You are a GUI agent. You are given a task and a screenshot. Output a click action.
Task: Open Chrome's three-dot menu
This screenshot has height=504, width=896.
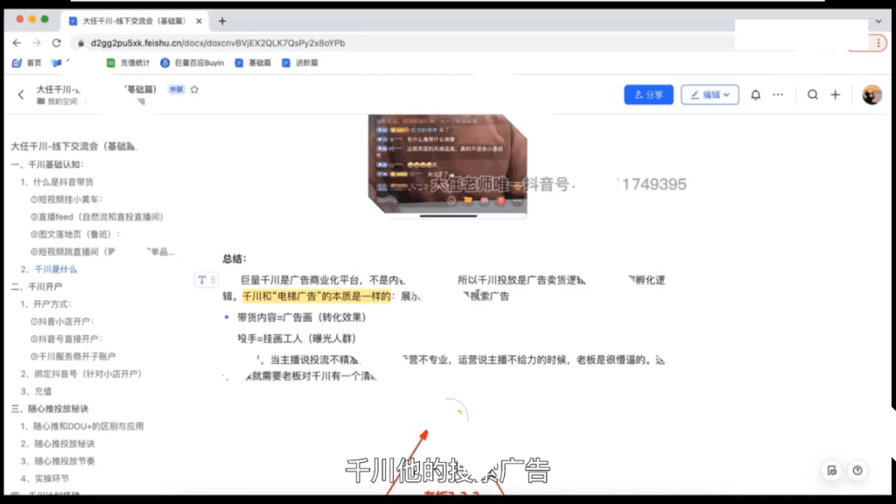(878, 43)
